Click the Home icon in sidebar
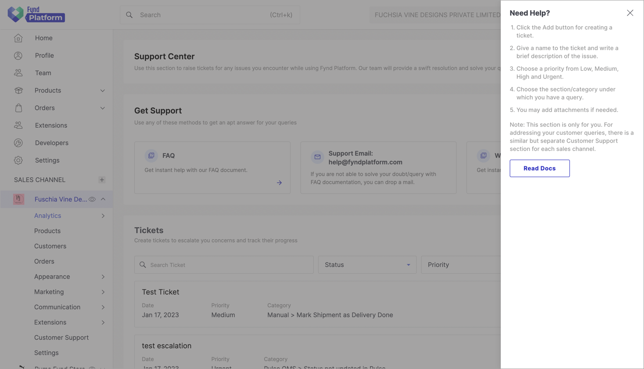This screenshot has width=644, height=369. (x=18, y=38)
